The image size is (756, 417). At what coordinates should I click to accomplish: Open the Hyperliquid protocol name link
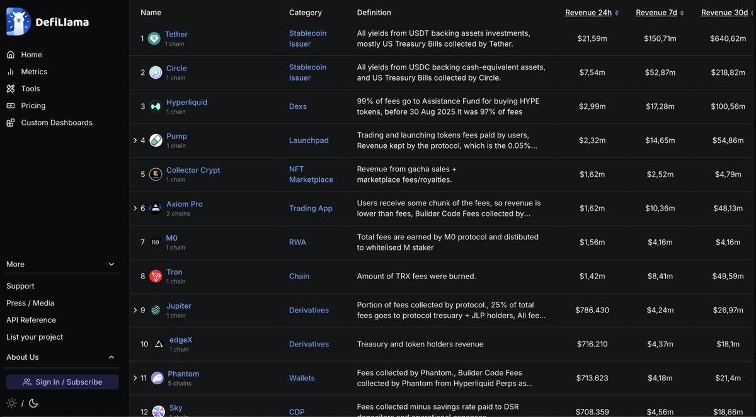[186, 102]
